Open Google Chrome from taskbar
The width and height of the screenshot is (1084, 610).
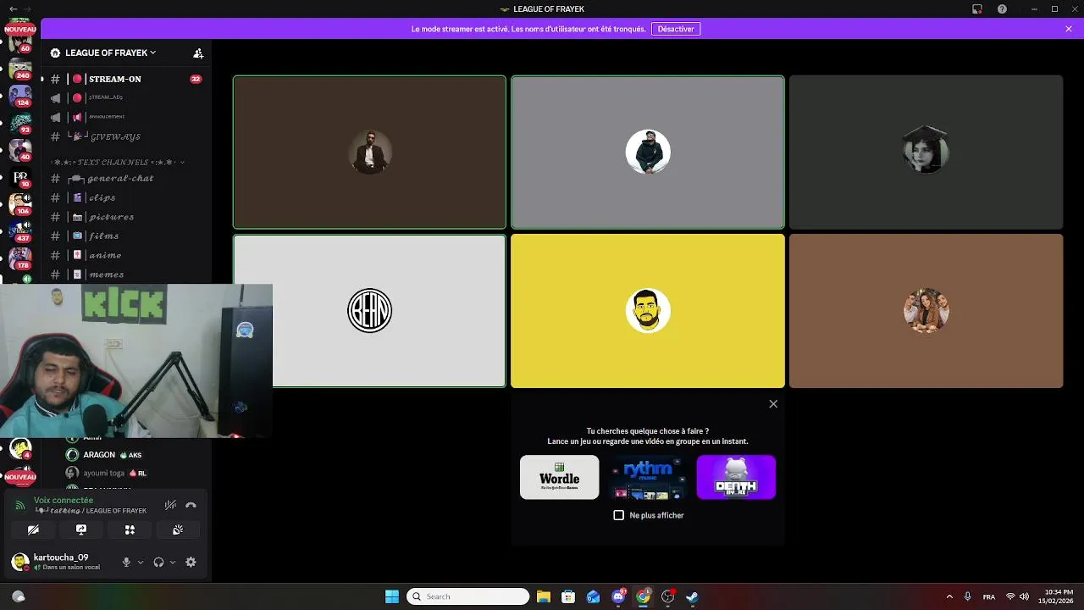(x=643, y=596)
